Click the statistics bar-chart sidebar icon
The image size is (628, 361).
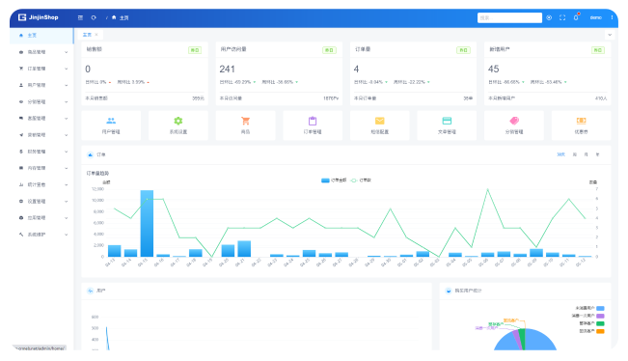pos(21,184)
